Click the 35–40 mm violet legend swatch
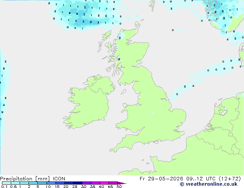The width and height of the screenshot is (244, 188). [x=95, y=183]
